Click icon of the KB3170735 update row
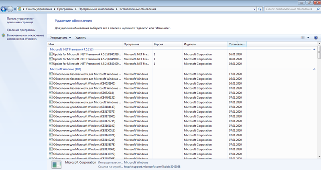The image size is (321, 170). coord(51,121)
